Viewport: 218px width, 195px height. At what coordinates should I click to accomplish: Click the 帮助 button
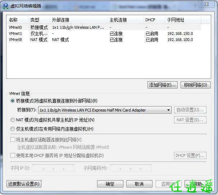pos(197,184)
